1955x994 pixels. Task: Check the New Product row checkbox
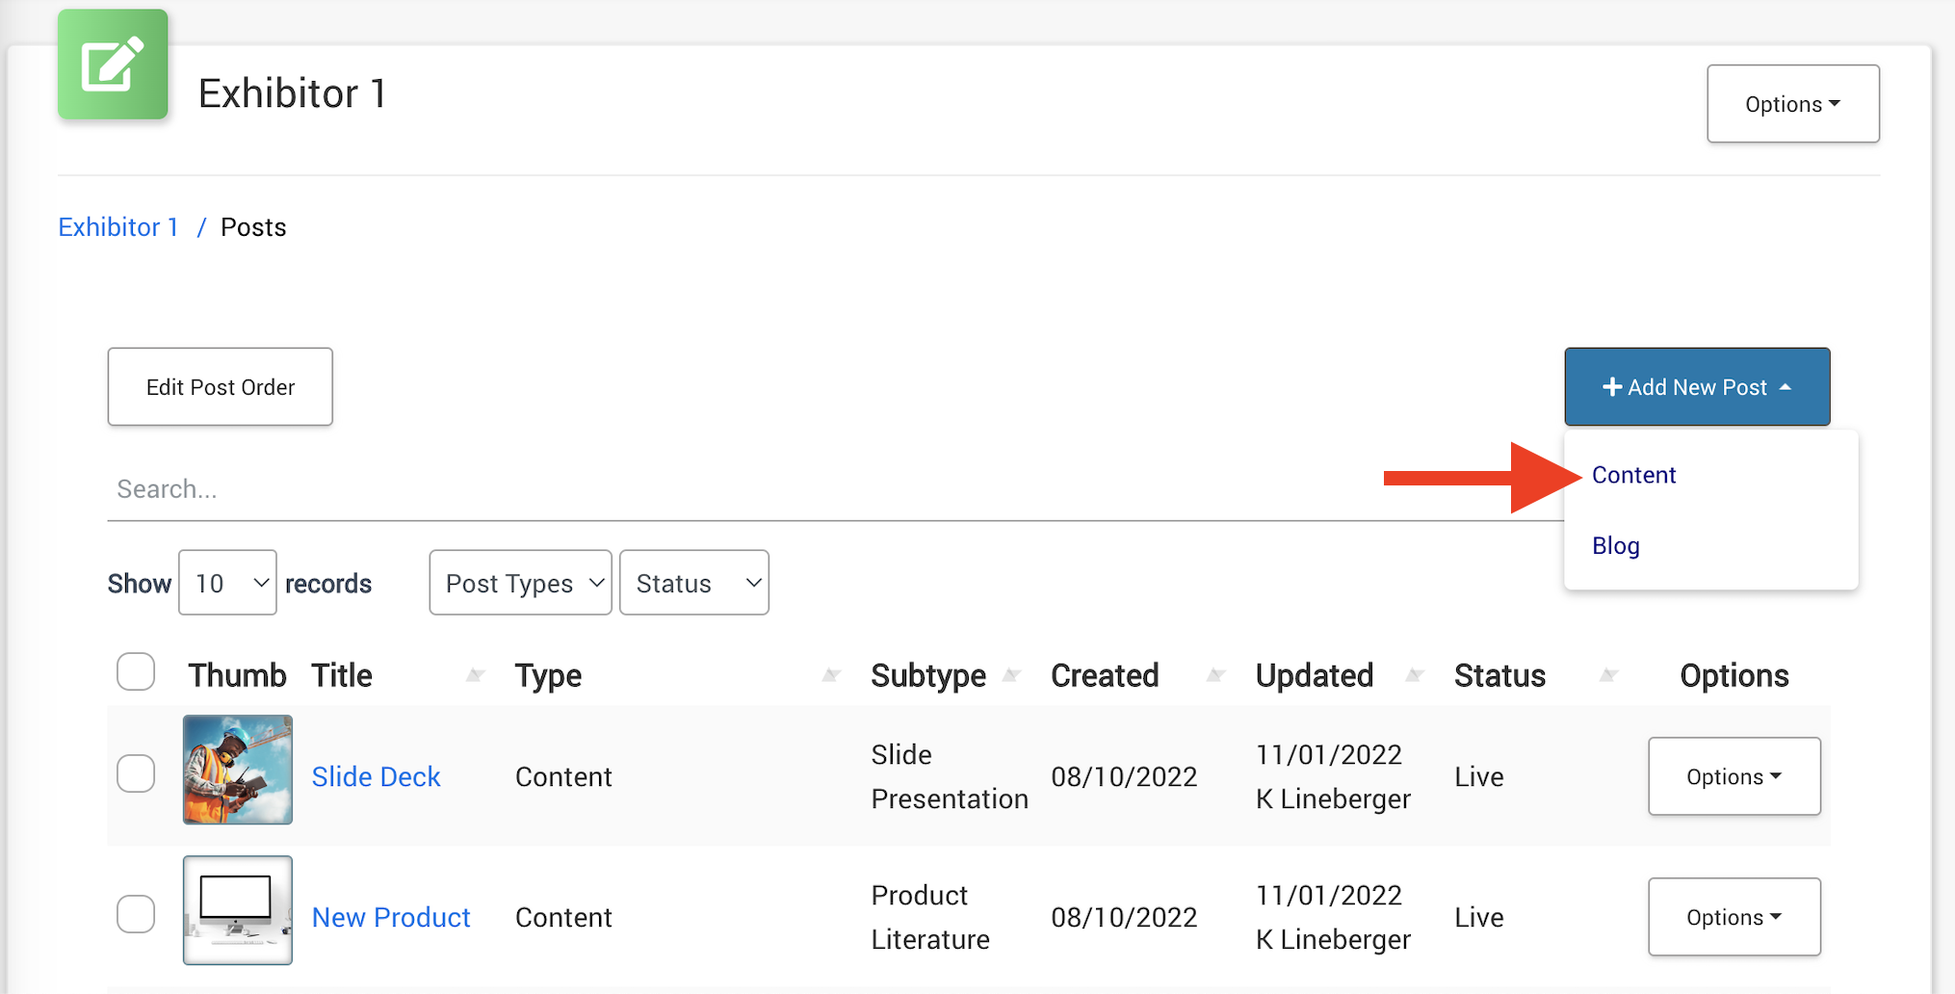[x=136, y=914]
